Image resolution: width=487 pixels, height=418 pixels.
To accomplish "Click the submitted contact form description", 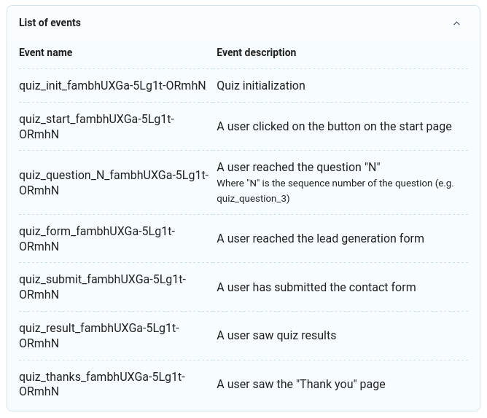I will tap(316, 287).
